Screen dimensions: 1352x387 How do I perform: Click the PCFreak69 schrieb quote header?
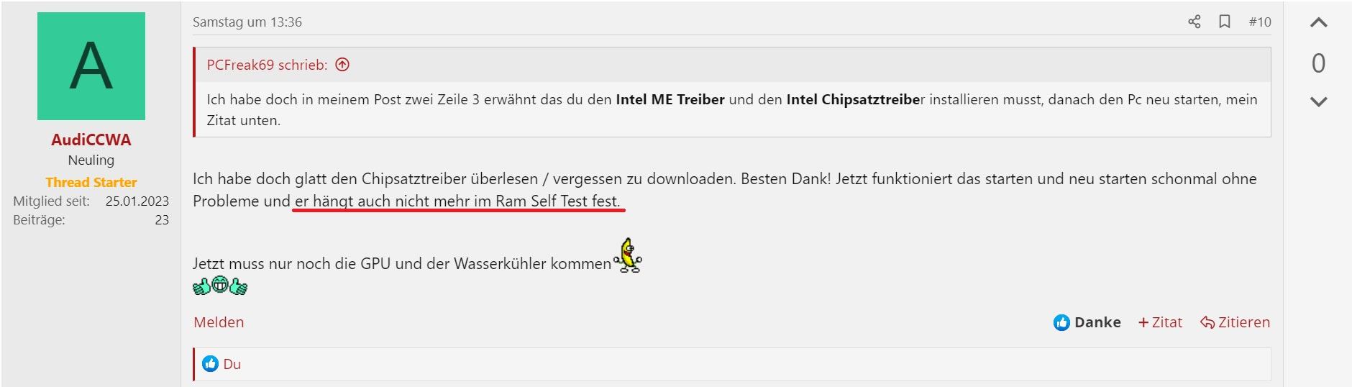(x=267, y=65)
